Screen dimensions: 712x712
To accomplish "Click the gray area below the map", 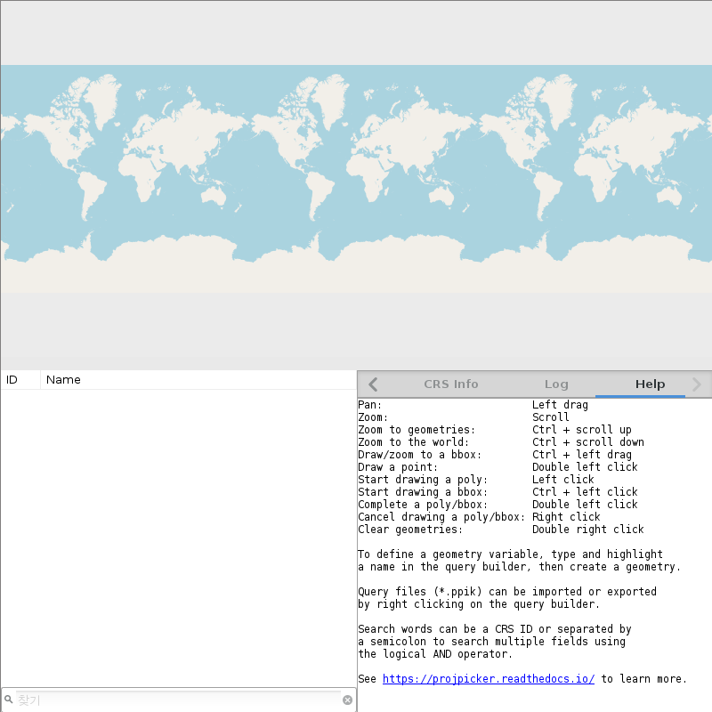I will [x=356, y=331].
